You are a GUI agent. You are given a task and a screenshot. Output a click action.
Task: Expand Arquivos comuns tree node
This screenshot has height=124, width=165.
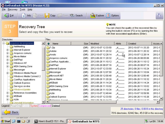tap(7, 53)
